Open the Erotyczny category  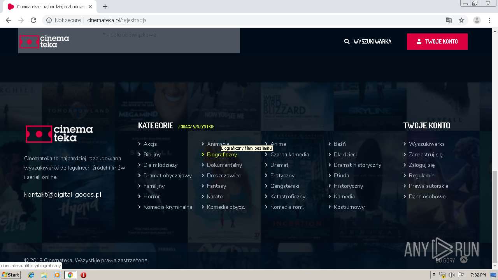(282, 175)
